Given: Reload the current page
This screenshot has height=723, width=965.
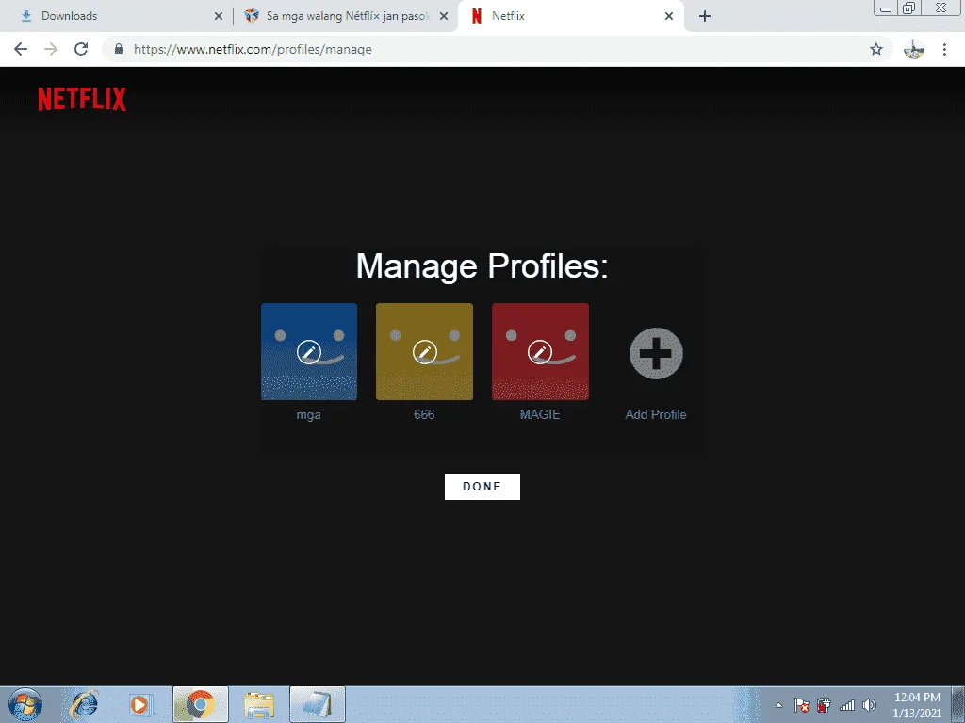Looking at the screenshot, I should point(81,49).
